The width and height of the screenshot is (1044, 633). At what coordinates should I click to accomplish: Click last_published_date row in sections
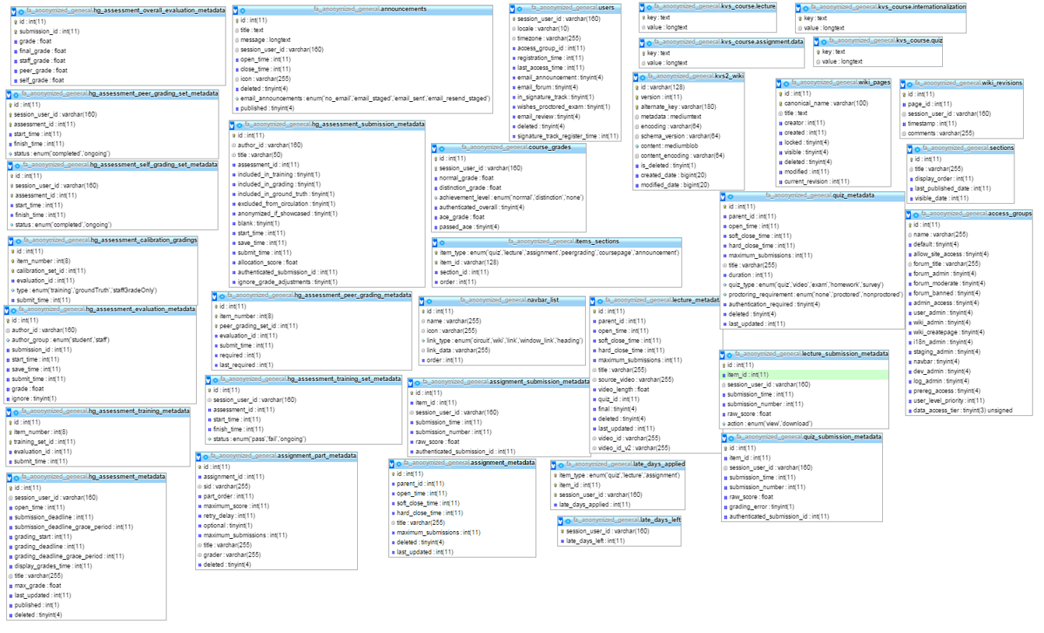[x=961, y=188]
